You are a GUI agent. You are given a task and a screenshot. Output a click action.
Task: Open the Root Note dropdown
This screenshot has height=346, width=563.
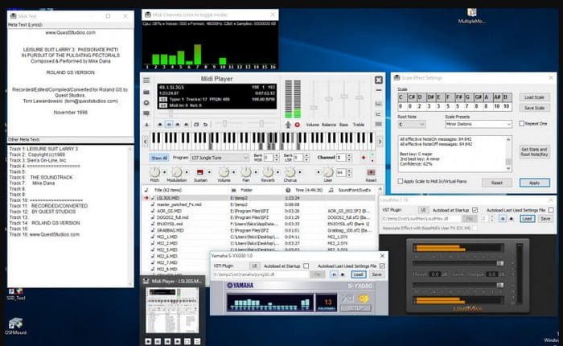[x=412, y=124]
